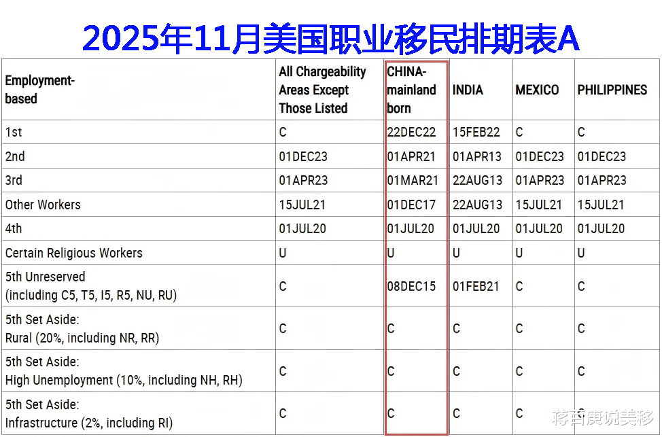662x437 pixels.
Task: Click the 5th Set Aside High Unemployment label
Action: click(124, 370)
